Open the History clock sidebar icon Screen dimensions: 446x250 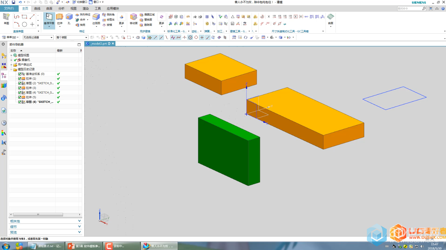point(4,123)
